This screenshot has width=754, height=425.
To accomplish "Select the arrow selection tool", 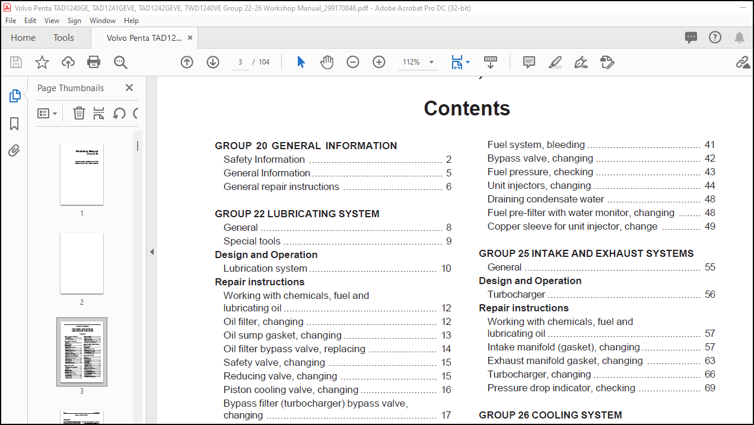I will point(301,62).
